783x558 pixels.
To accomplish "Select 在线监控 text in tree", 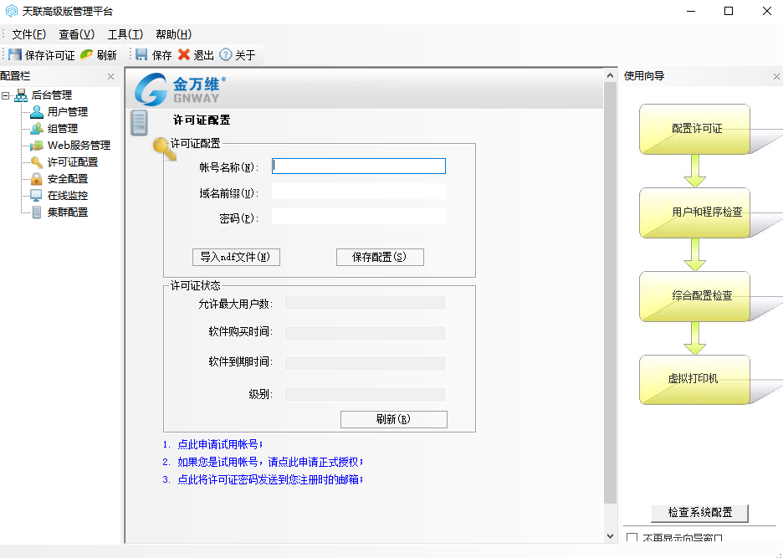I will pos(68,196).
